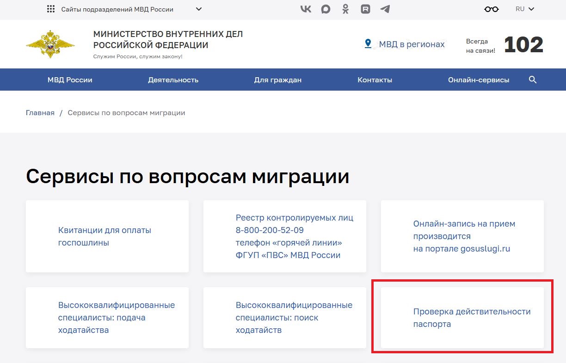The height and width of the screenshot is (363, 566).
Task: Open the MVD Rutube channel icon
Action: (365, 9)
